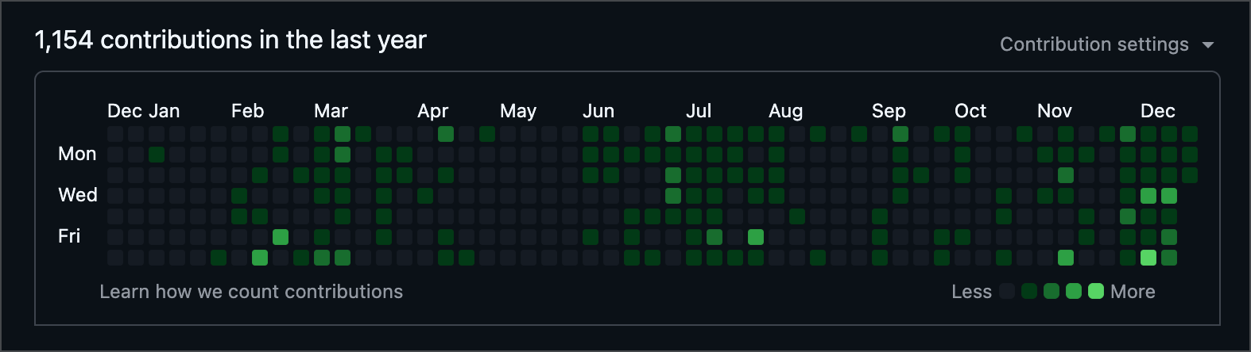Select the bright Tuesday cell under Nov
1251x352 pixels.
[x=1066, y=175]
